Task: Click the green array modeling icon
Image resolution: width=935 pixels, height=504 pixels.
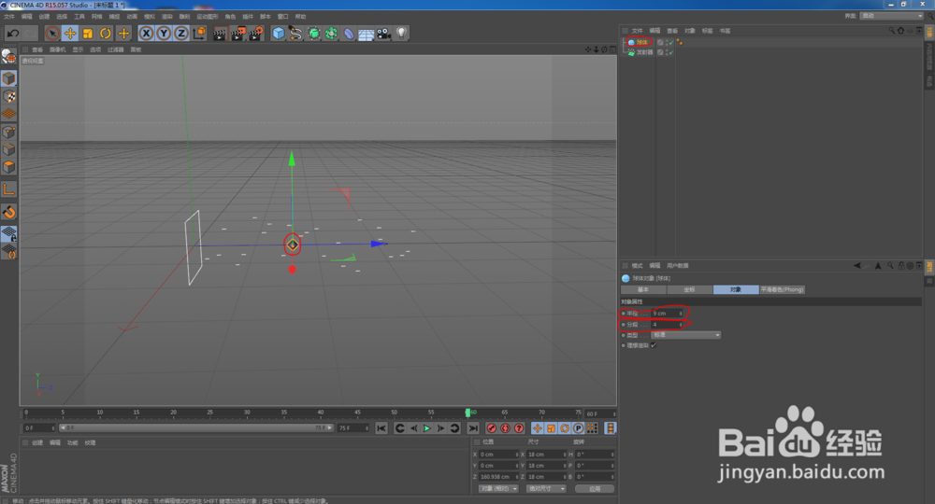Action: point(331,34)
